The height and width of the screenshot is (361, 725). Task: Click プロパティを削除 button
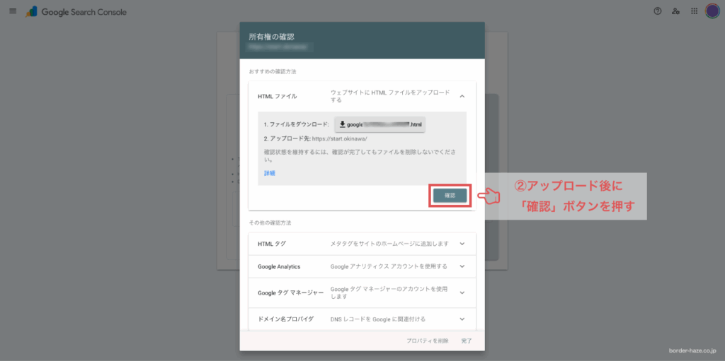tap(427, 341)
